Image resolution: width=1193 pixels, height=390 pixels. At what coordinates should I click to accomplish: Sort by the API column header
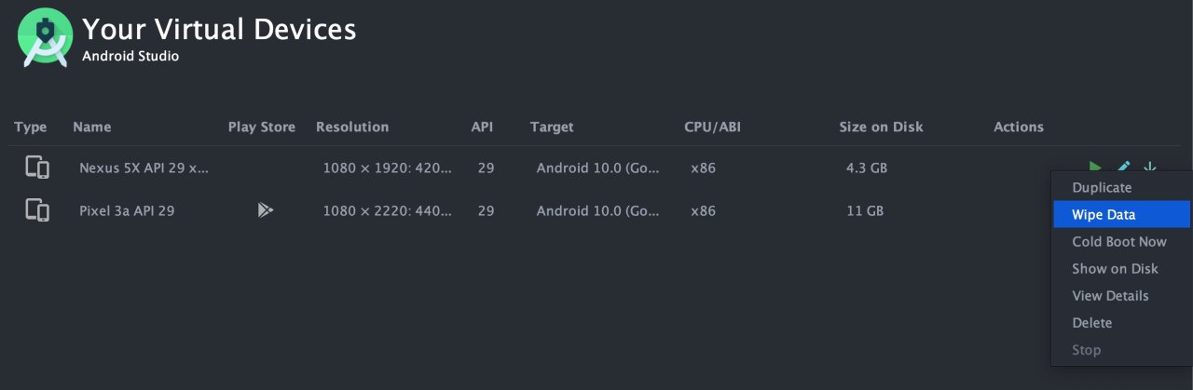click(482, 128)
